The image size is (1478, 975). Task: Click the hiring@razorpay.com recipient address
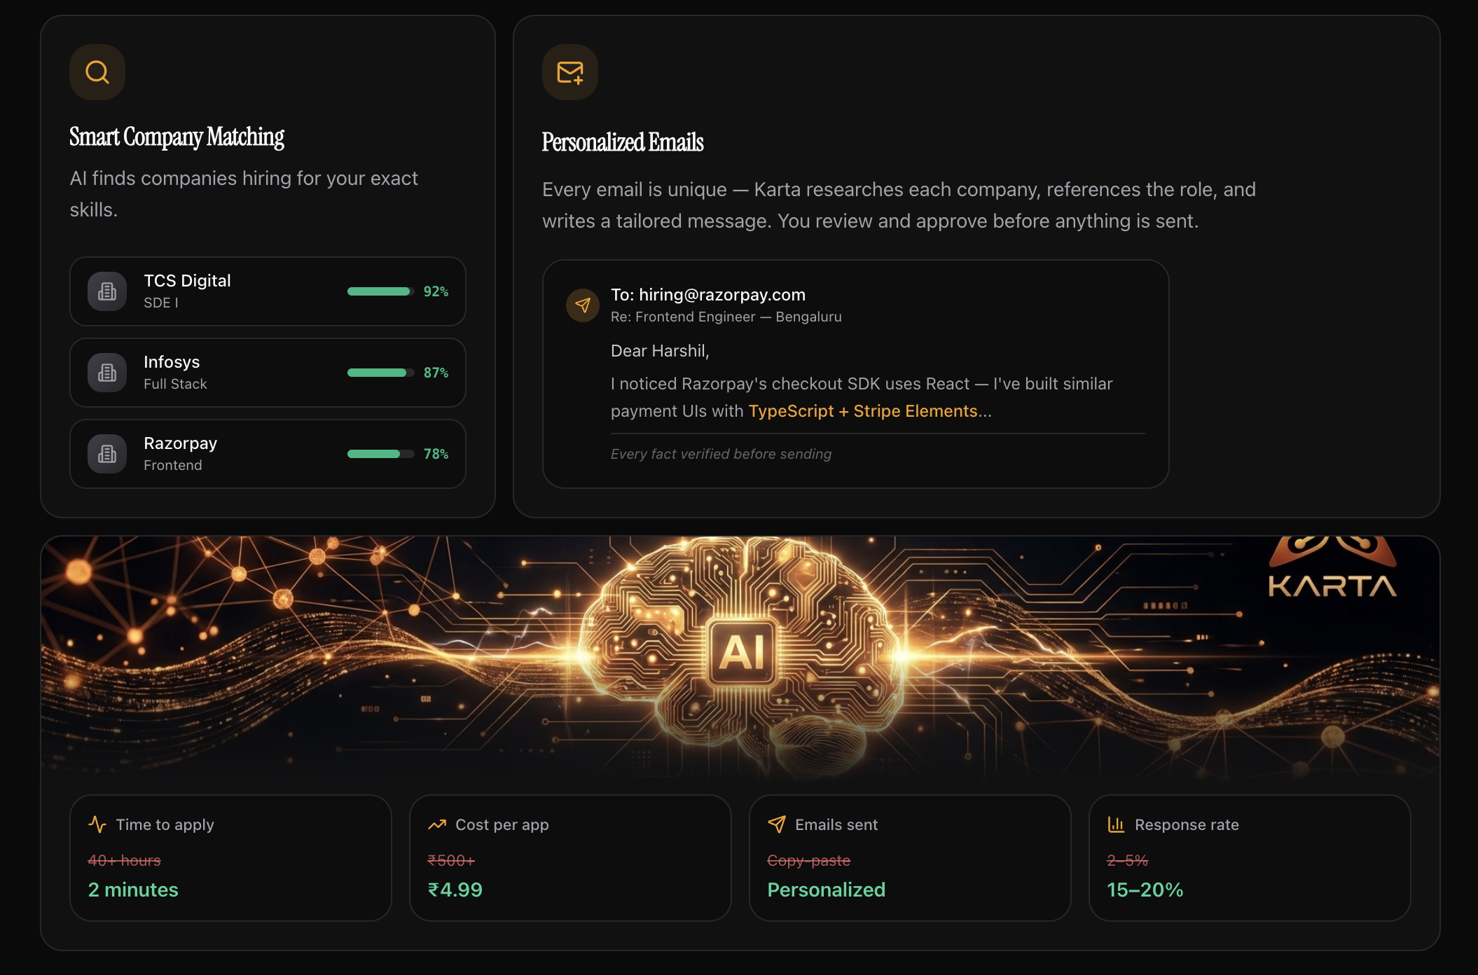[x=722, y=295]
